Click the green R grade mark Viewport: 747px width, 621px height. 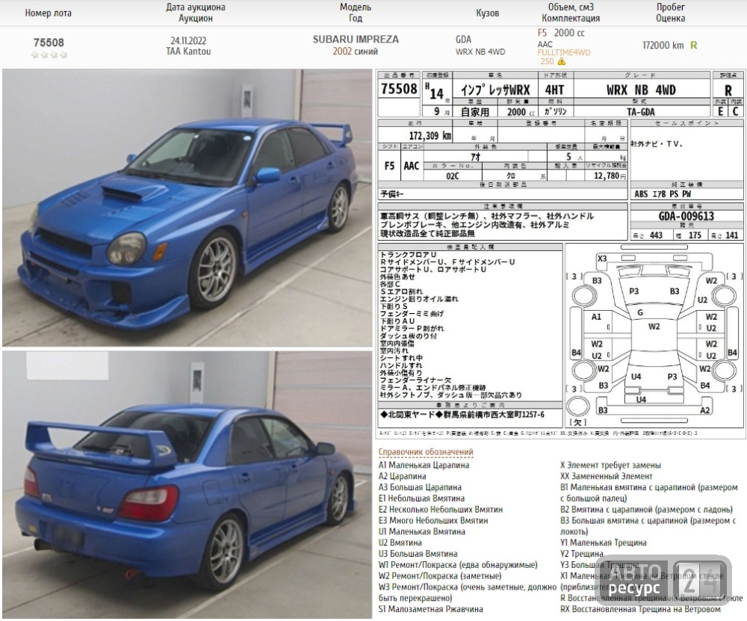[694, 46]
